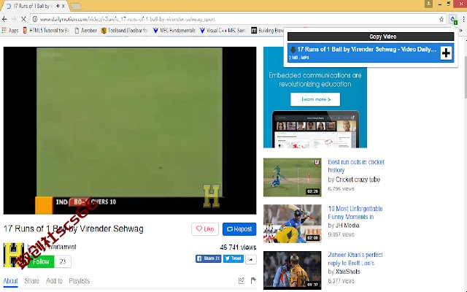Click the Chrome user profile icon

[x=428, y=4]
